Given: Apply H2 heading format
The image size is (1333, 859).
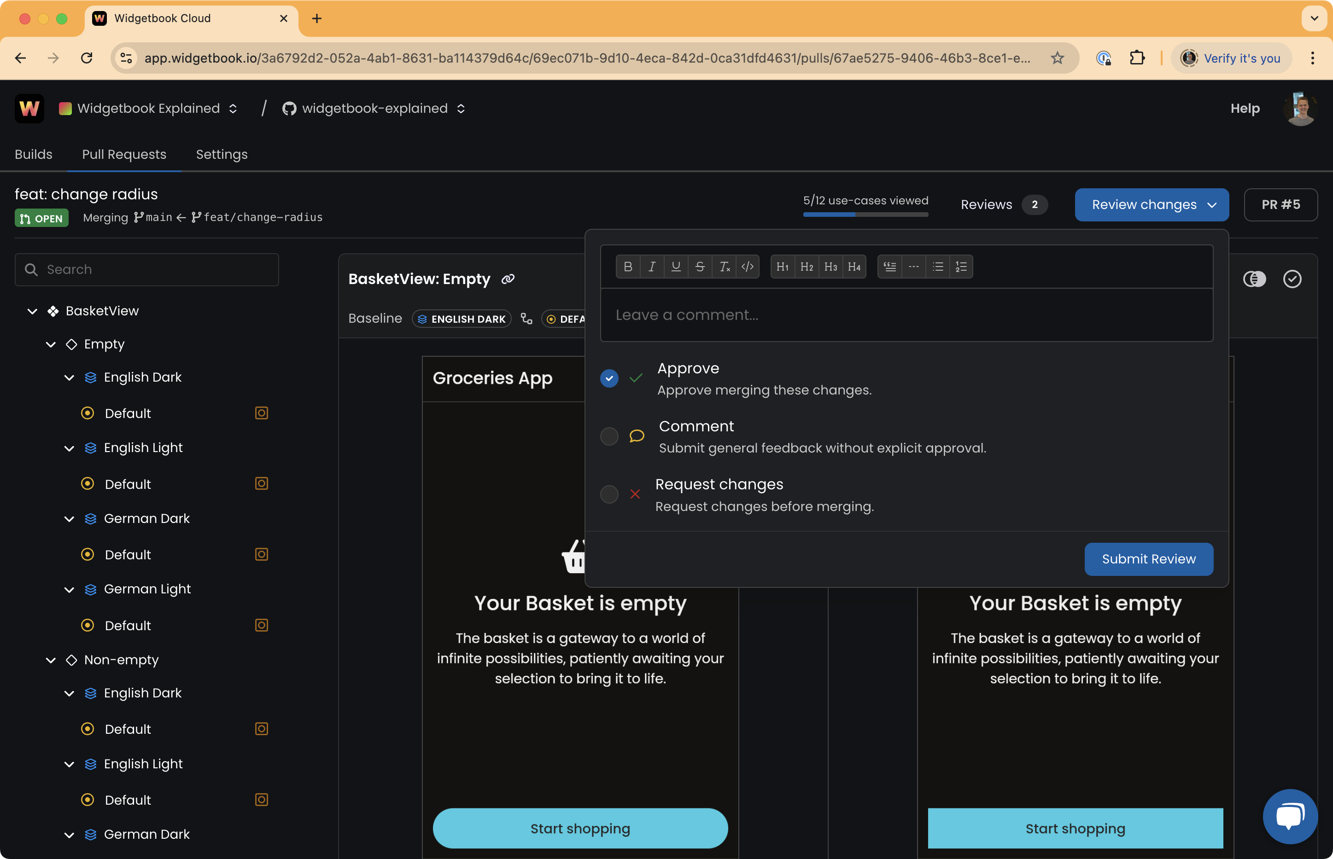Looking at the screenshot, I should (x=806, y=267).
